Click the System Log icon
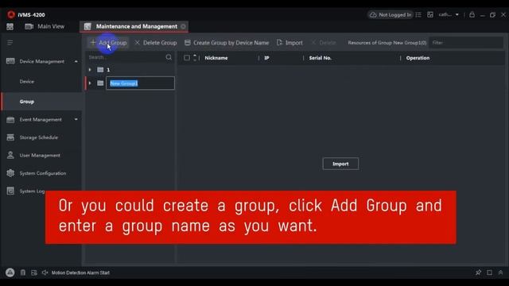The image size is (509, 286). [10, 191]
